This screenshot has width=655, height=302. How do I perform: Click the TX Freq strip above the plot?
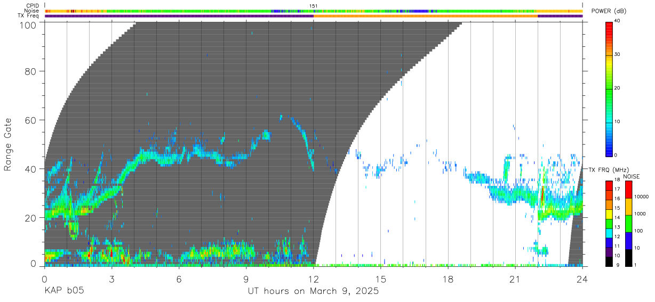pyautogui.click(x=314, y=16)
